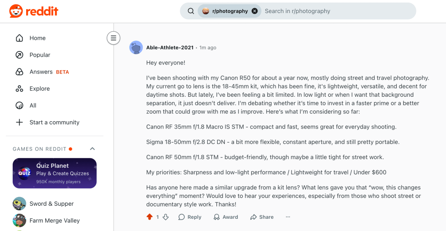
Task: Give an Award to the comment
Action: [226, 217]
